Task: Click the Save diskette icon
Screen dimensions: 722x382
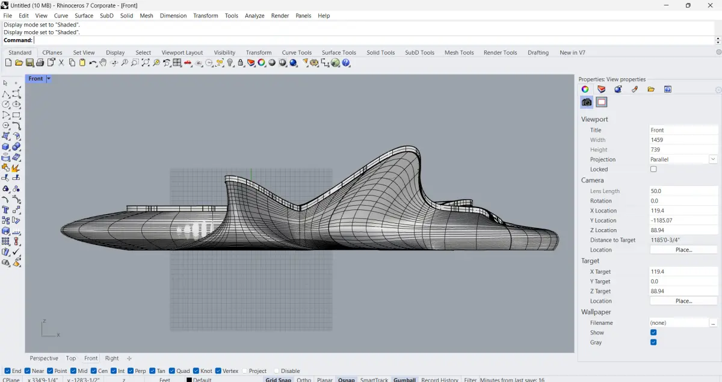Action: 29,63
